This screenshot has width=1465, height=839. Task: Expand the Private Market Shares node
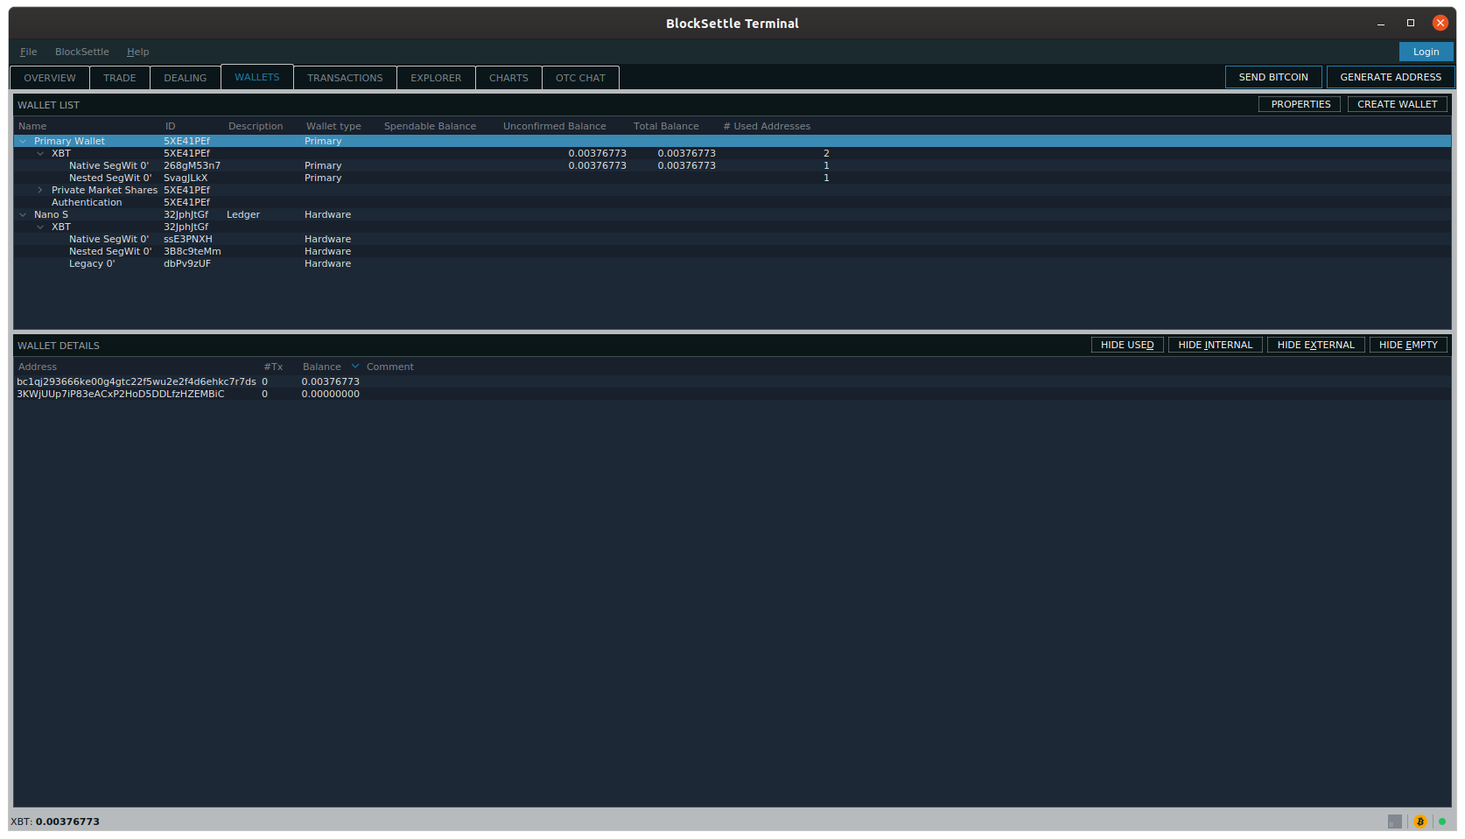pyautogui.click(x=40, y=190)
